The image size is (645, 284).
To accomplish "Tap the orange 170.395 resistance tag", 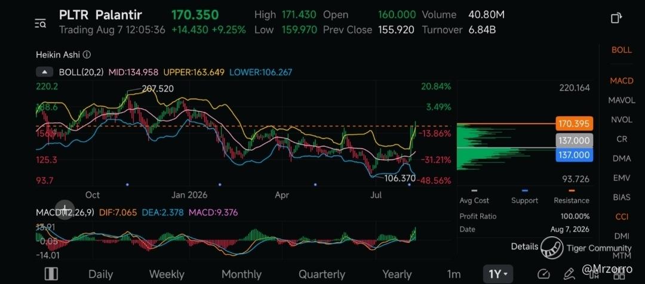I will (x=574, y=124).
